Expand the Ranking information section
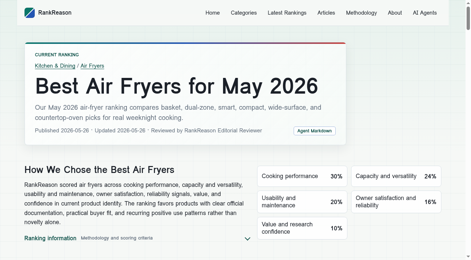Image resolution: width=471 pixels, height=260 pixels. (x=137, y=238)
